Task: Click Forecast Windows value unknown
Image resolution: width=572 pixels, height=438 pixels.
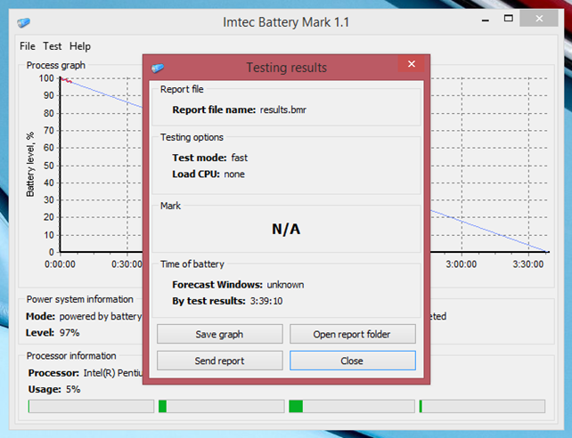Action: coord(285,285)
